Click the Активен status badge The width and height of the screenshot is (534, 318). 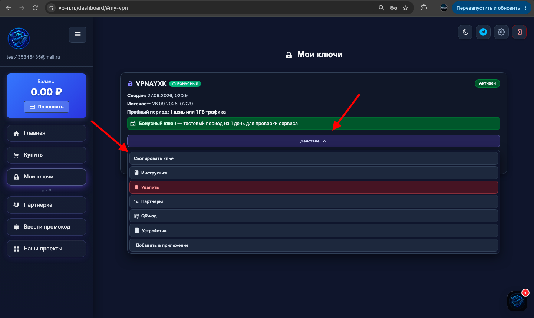coord(487,83)
